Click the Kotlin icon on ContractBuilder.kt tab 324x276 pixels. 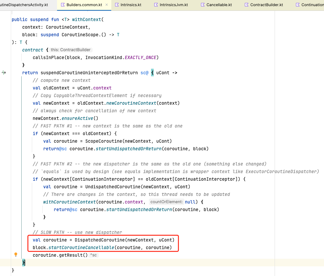(246, 5)
